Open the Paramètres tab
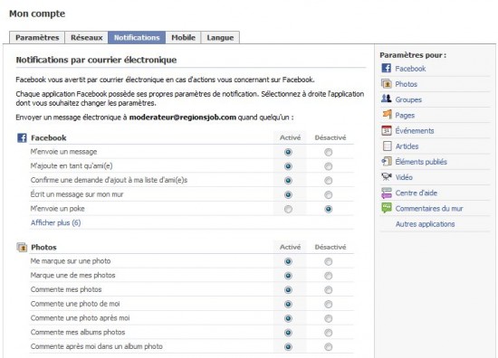The width and height of the screenshot is (498, 358). click(37, 37)
